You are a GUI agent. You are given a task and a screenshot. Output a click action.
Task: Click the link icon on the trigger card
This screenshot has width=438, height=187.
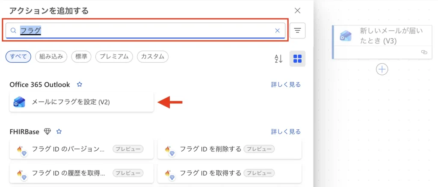(x=424, y=52)
